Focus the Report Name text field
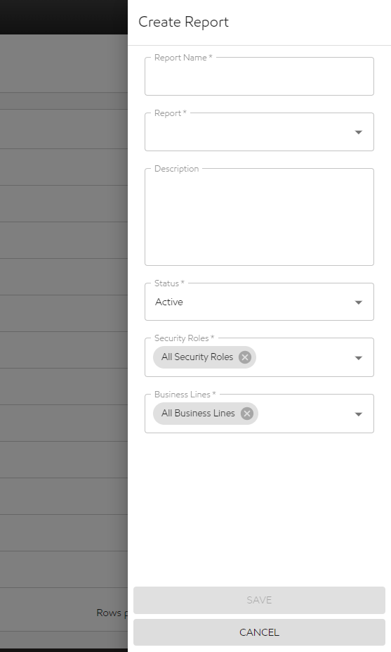 coord(260,77)
